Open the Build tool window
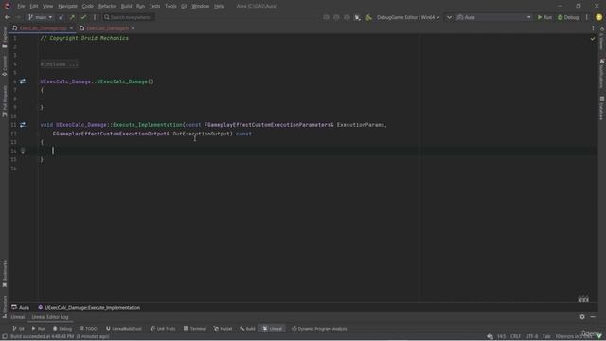The image size is (606, 341). point(247,329)
